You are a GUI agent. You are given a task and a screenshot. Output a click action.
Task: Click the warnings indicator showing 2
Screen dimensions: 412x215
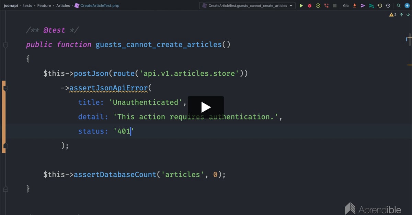pyautogui.click(x=393, y=15)
